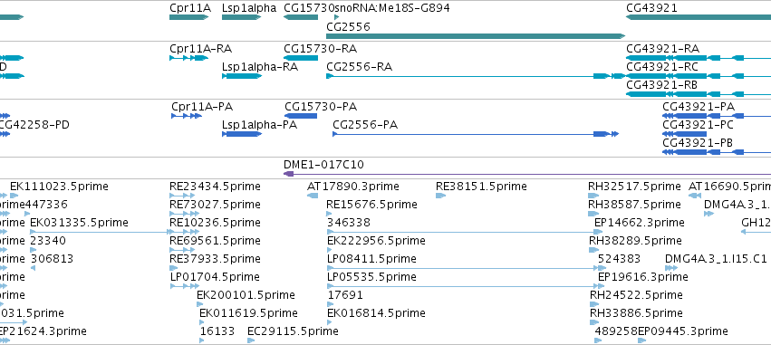Select the feature labeled 346338
Screen dimensions: 771x345
coord(349,223)
